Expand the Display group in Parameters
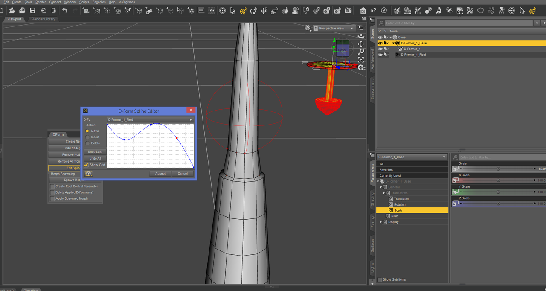 coord(381,222)
